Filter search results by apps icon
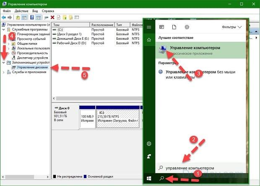 coord(162,27)
